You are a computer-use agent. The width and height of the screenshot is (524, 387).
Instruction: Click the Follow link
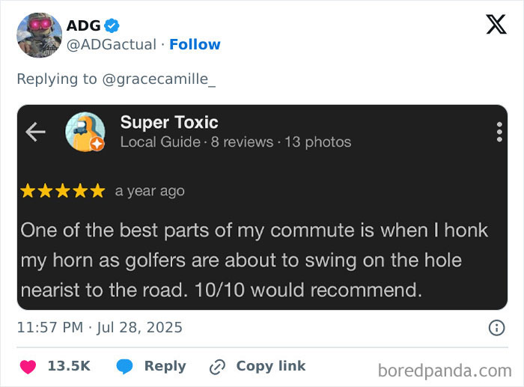pyautogui.click(x=195, y=44)
